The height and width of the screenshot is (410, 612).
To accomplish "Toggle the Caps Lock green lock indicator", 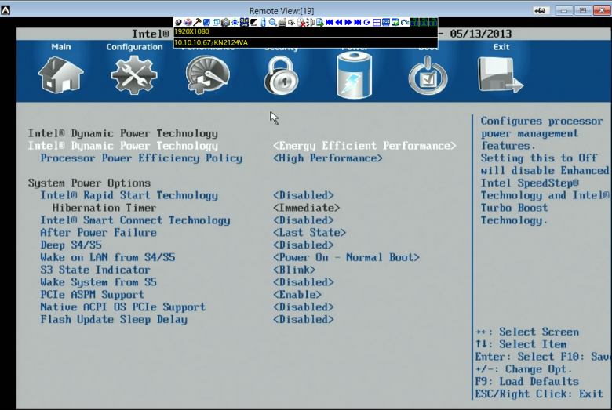I will [x=424, y=22].
